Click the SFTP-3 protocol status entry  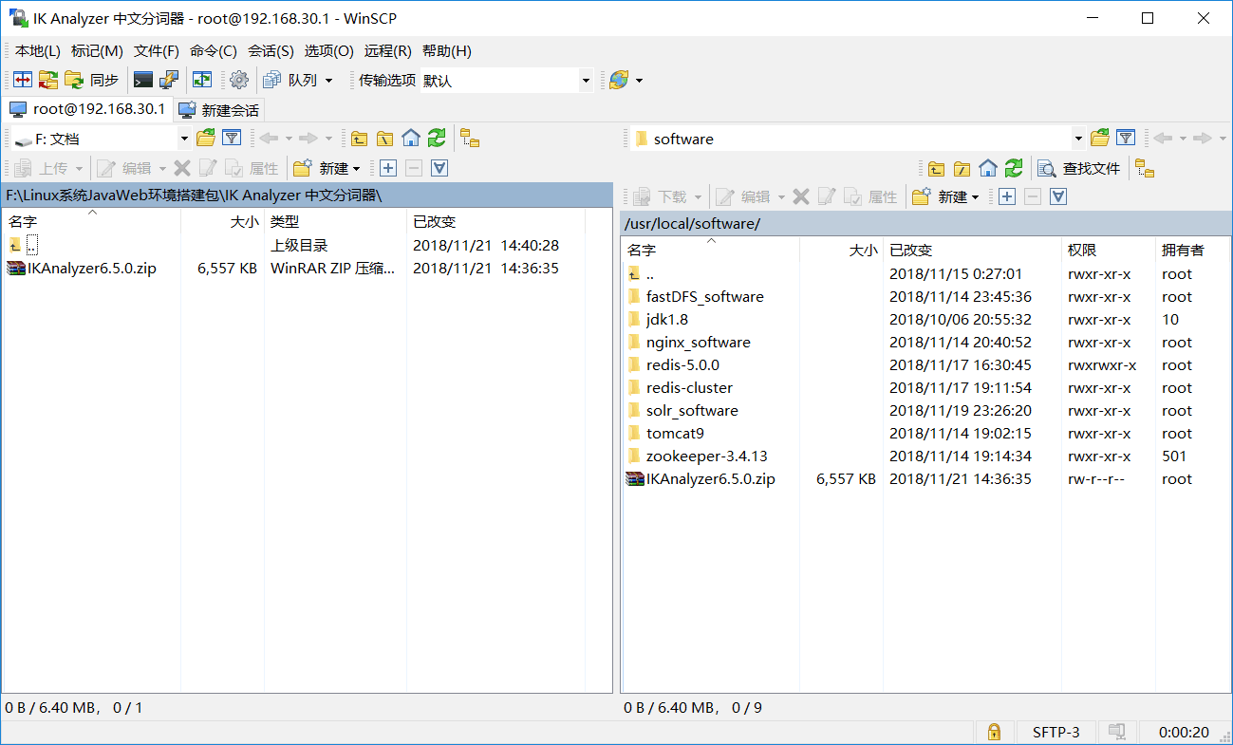(1056, 732)
